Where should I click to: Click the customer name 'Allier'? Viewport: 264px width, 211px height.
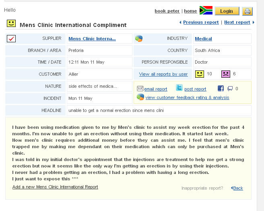coord(73,74)
